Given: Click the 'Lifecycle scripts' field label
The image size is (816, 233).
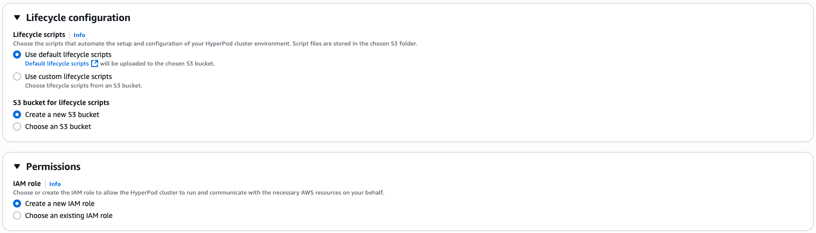Looking at the screenshot, I should 39,34.
